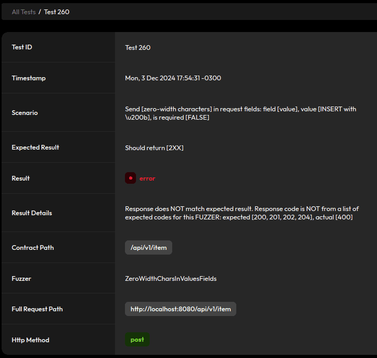The image size is (377, 358).
Task: Click the Full Request Path row label
Action: (37, 309)
